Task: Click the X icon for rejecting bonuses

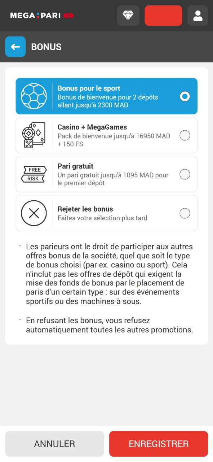Action: (x=34, y=213)
